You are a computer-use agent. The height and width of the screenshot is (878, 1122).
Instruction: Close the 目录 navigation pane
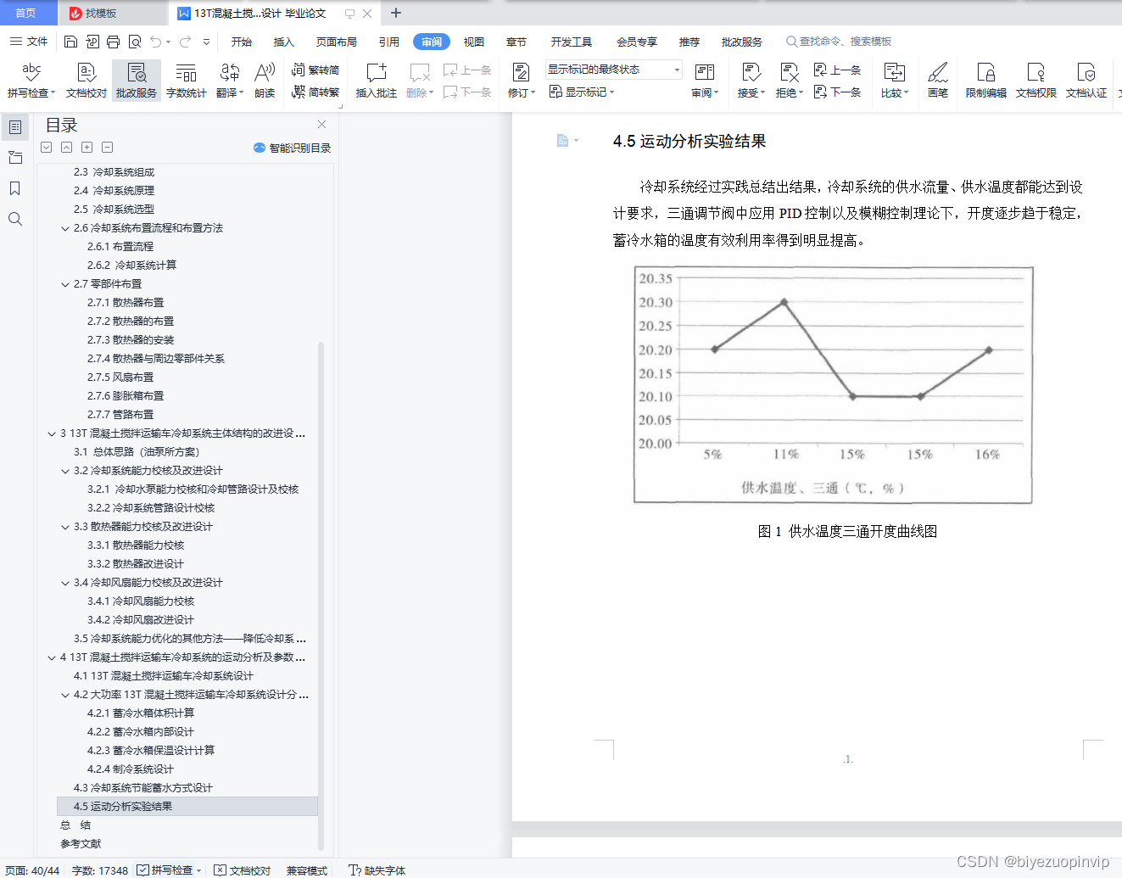[x=322, y=125]
